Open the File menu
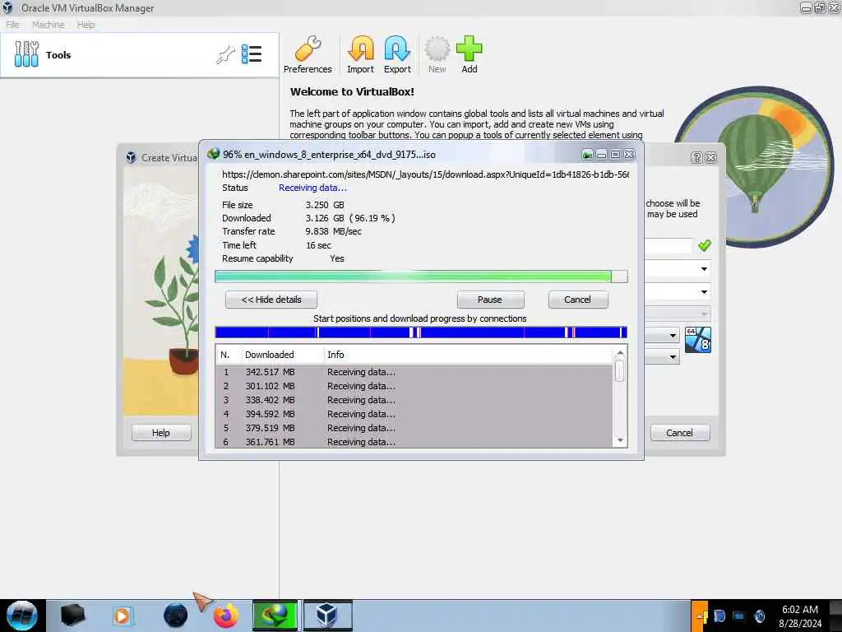This screenshot has width=842, height=632. [12, 25]
